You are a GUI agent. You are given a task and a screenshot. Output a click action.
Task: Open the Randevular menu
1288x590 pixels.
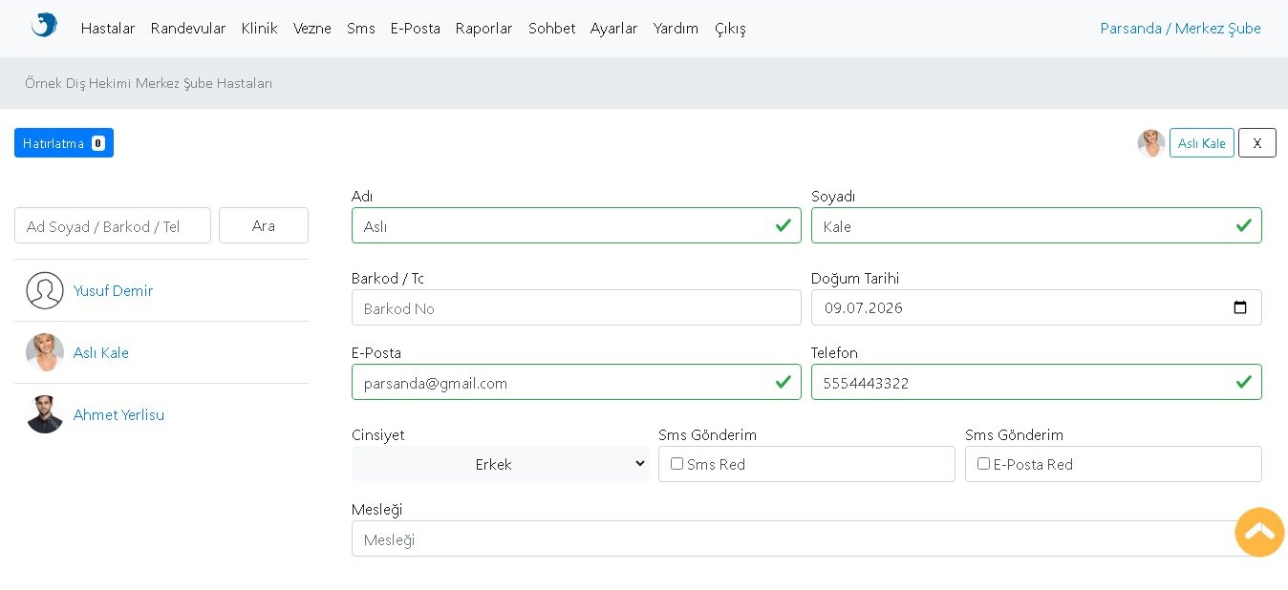(188, 29)
